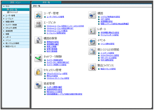Click the レポート chart icon
The height and width of the screenshot is (110, 154).
coord(92,31)
